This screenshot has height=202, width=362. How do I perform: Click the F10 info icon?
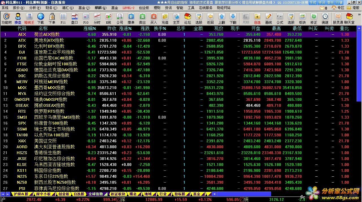[x=86, y=18]
